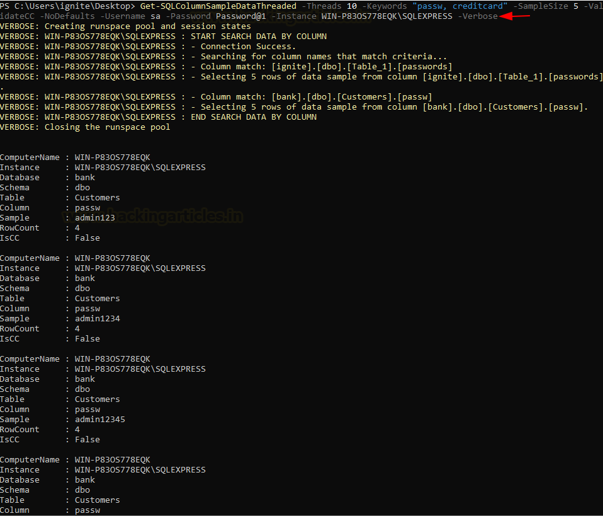Click the Schema dbo value in the admin12345 record
This screenshot has width=603, height=516.
[82, 389]
